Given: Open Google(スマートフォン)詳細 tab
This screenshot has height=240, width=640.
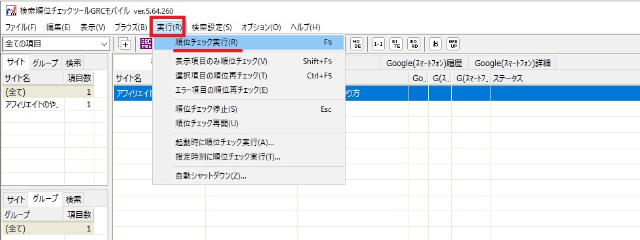Looking at the screenshot, I should (512, 63).
